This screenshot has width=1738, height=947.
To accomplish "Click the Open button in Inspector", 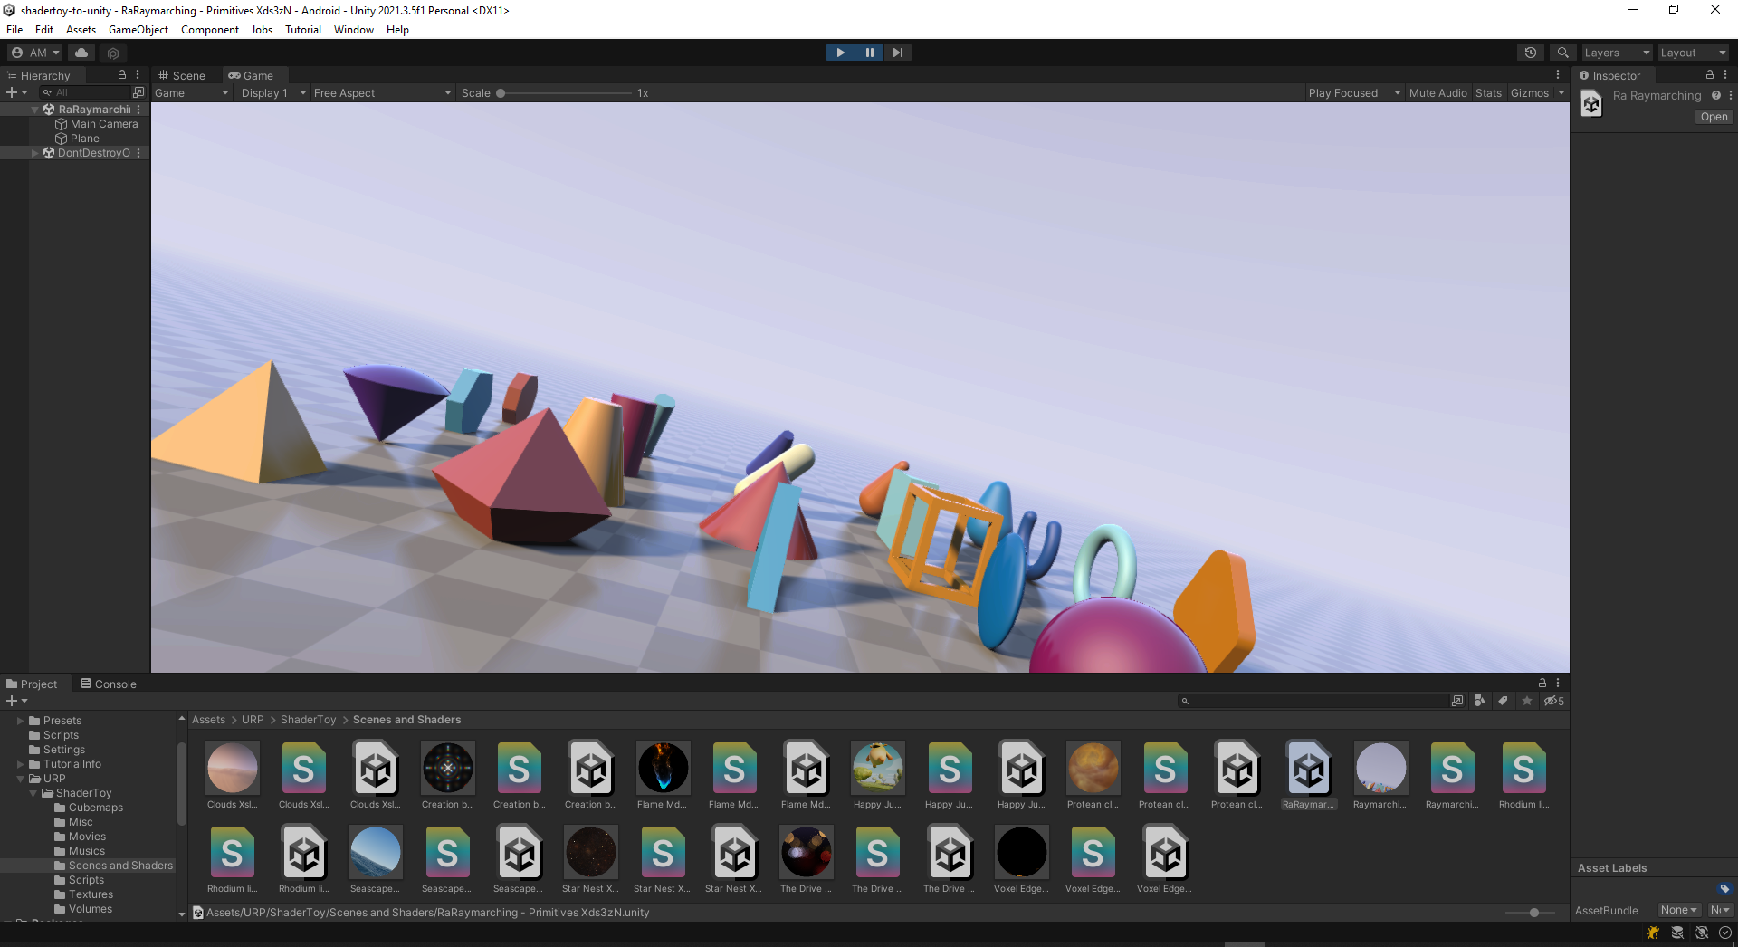I will [1714, 117].
